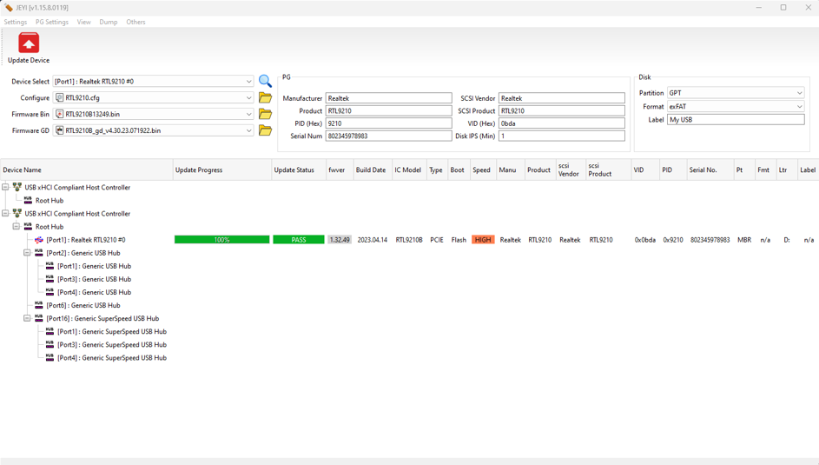Image resolution: width=819 pixels, height=465 pixels.
Task: Collapse the Port2 Generic USB Hub node
Action: pos(27,253)
